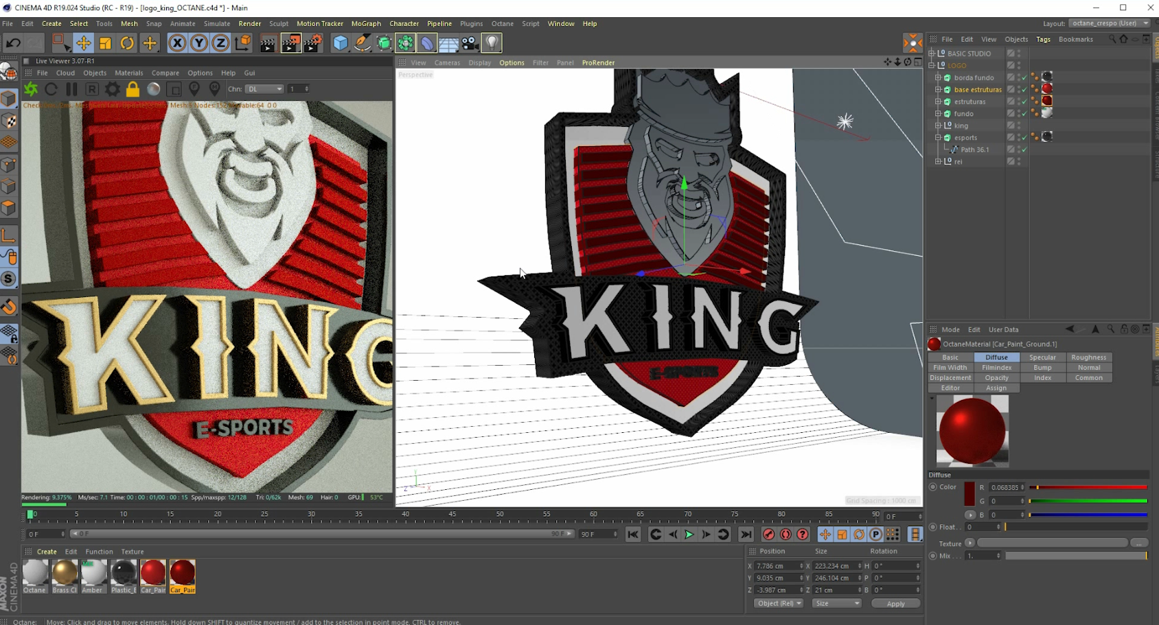Click Live Viewer region render R icon
The width and height of the screenshot is (1159, 625).
[92, 89]
